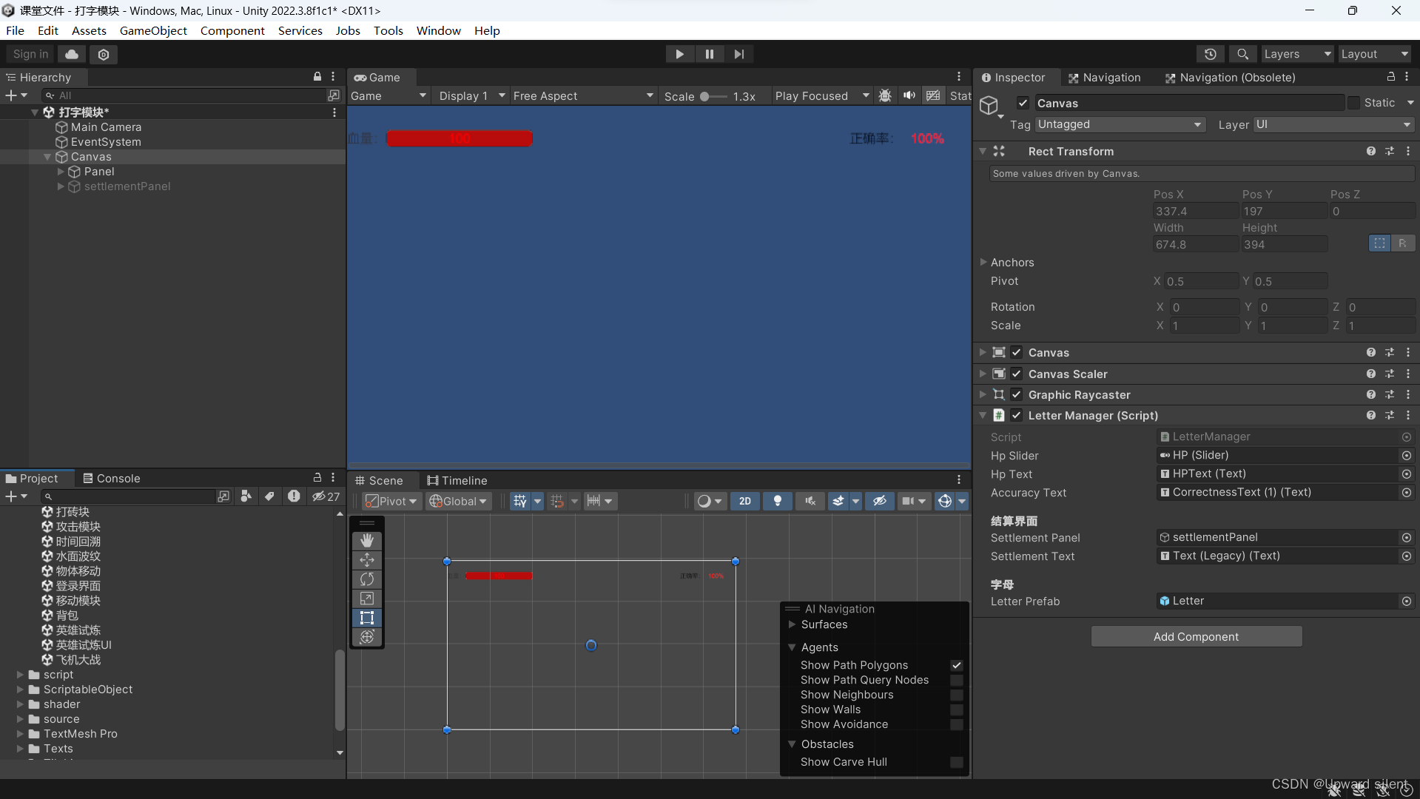Enable the Show Walls checkbox
This screenshot has width=1420, height=799.
tap(957, 709)
